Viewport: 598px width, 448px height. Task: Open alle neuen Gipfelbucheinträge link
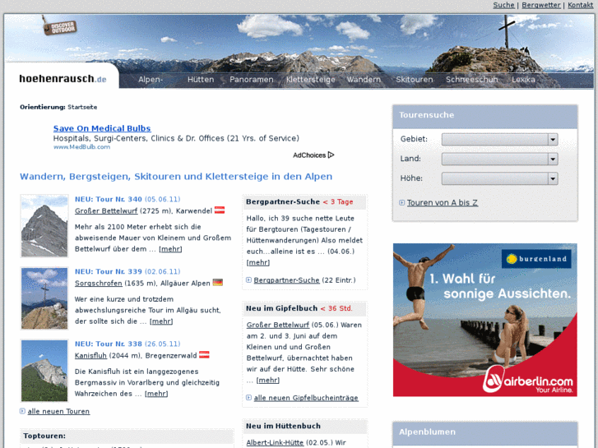tap(306, 398)
